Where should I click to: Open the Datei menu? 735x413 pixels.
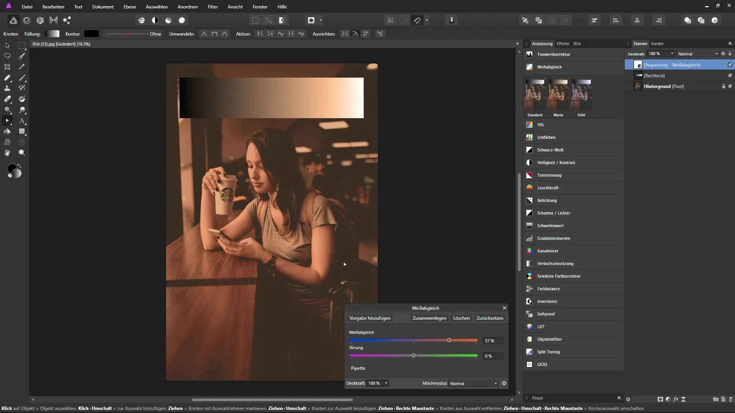[27, 7]
